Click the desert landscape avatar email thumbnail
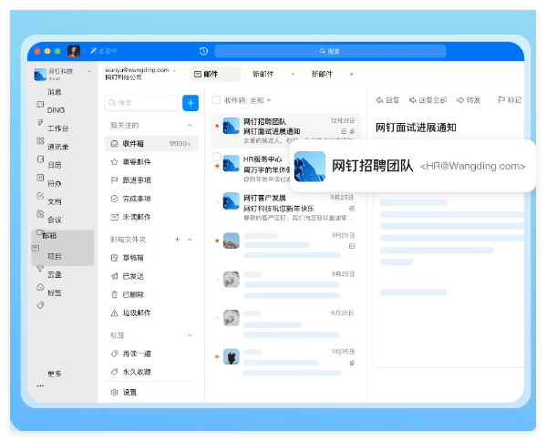The width and height of the screenshot is (546, 441). click(232, 241)
